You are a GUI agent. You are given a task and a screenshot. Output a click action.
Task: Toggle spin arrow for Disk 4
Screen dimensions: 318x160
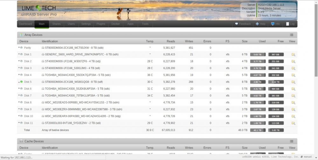coord(19,75)
